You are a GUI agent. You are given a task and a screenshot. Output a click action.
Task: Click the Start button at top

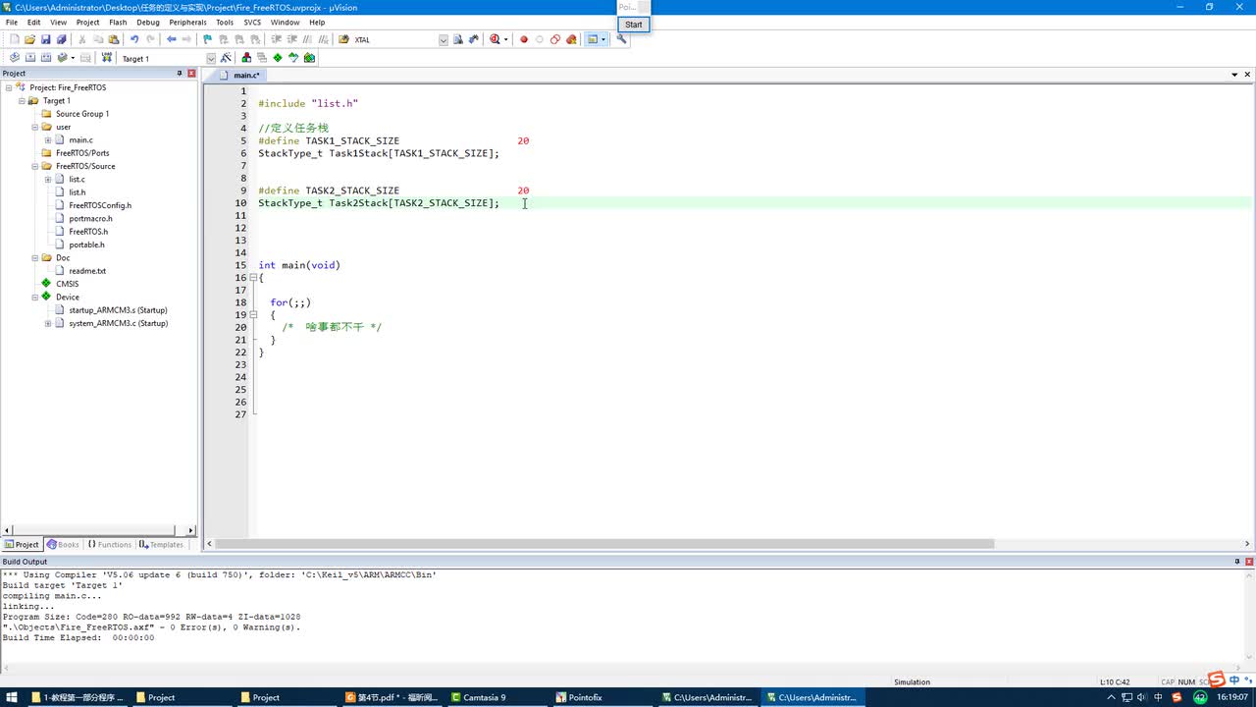(634, 25)
